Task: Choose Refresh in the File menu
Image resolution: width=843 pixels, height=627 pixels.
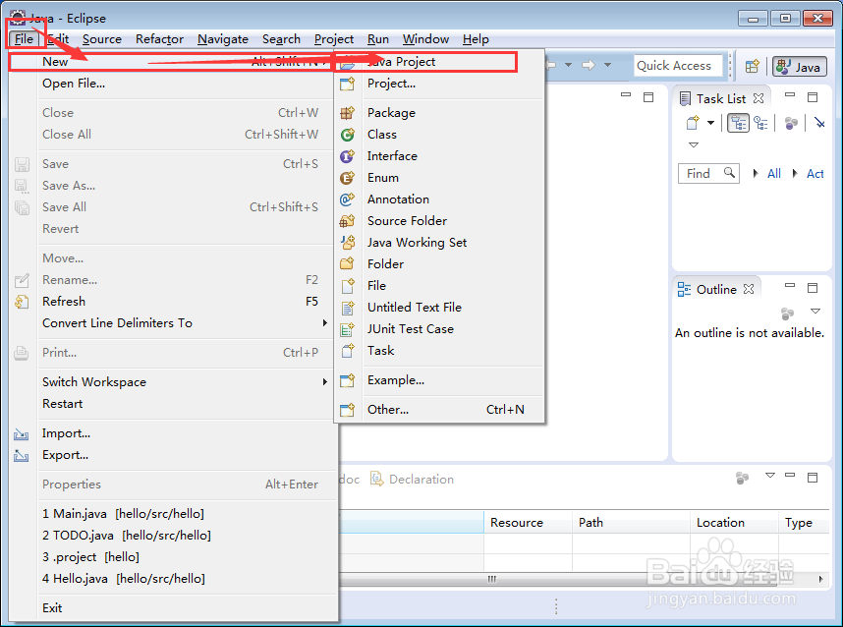Action: click(172, 301)
